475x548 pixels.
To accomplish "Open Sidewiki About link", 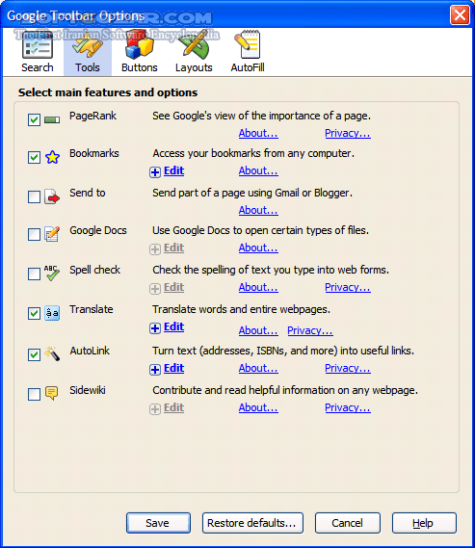I will click(x=258, y=407).
